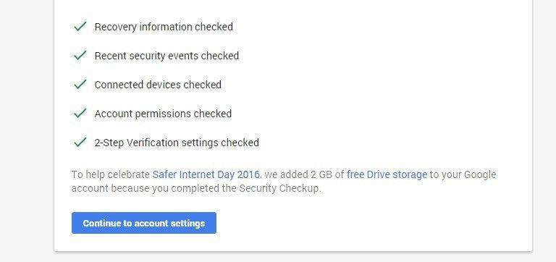The image size is (556, 262).
Task: Click the green tick beside Connected devices
Action: click(80, 85)
